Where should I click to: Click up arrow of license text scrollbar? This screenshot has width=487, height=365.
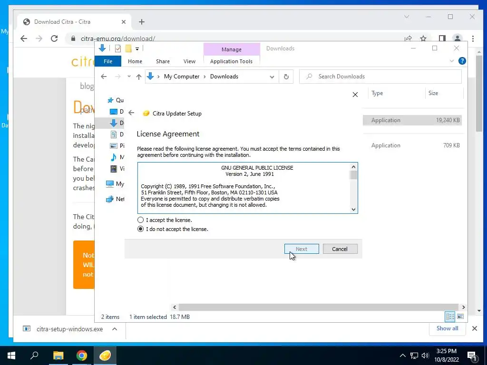click(353, 167)
